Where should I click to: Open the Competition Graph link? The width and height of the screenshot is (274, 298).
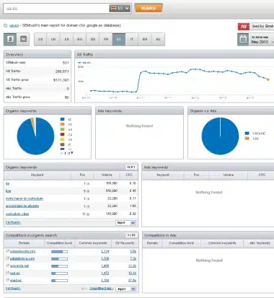tap(101, 289)
